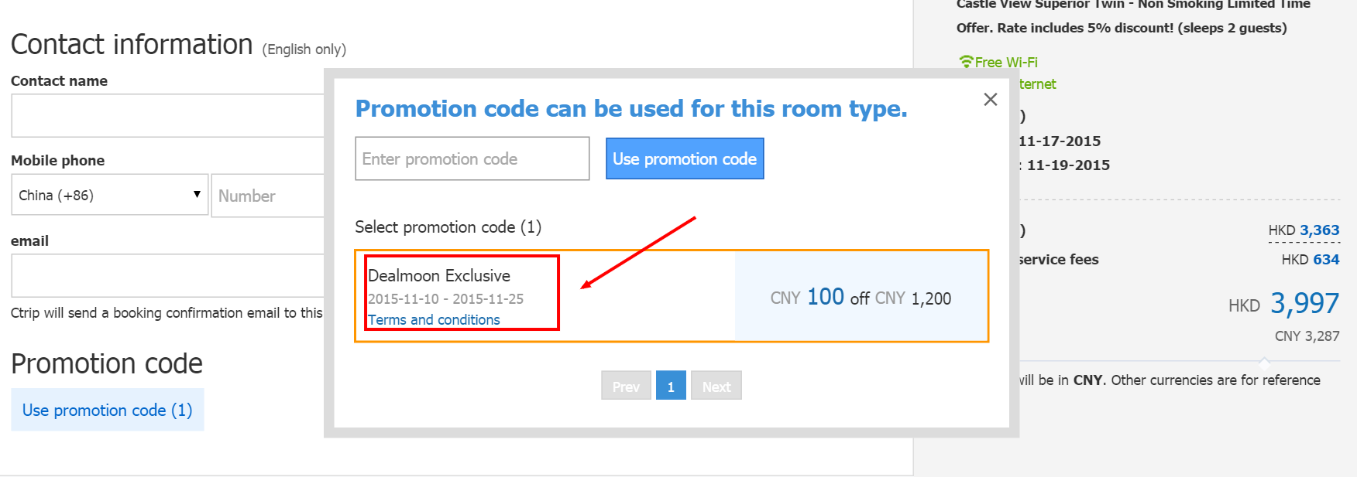This screenshot has width=1357, height=477.
Task: Close the promotion code dialog
Action: pos(990,99)
